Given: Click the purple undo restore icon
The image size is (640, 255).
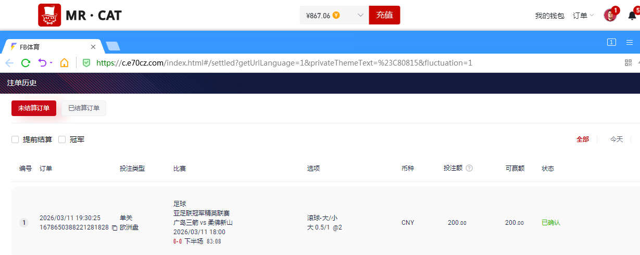Looking at the screenshot, I should (x=43, y=63).
